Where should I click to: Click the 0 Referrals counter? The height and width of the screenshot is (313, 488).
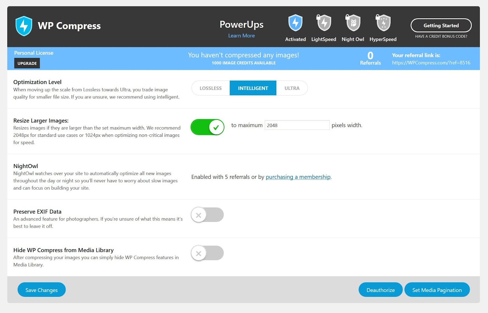pos(370,58)
